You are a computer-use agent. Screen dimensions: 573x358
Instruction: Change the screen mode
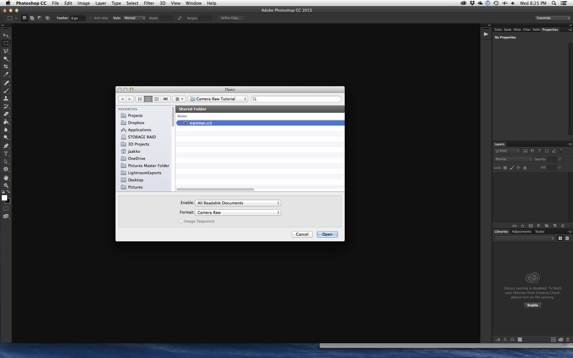point(6,216)
